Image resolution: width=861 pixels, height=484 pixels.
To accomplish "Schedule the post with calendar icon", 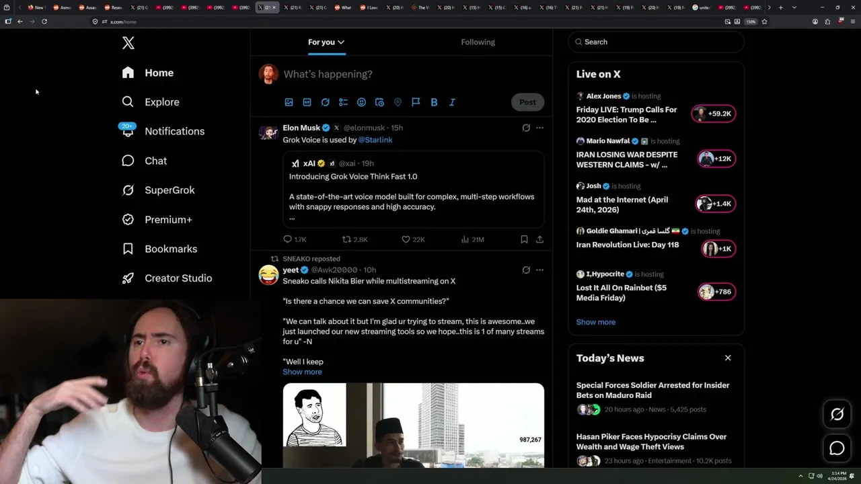I will coord(379,102).
